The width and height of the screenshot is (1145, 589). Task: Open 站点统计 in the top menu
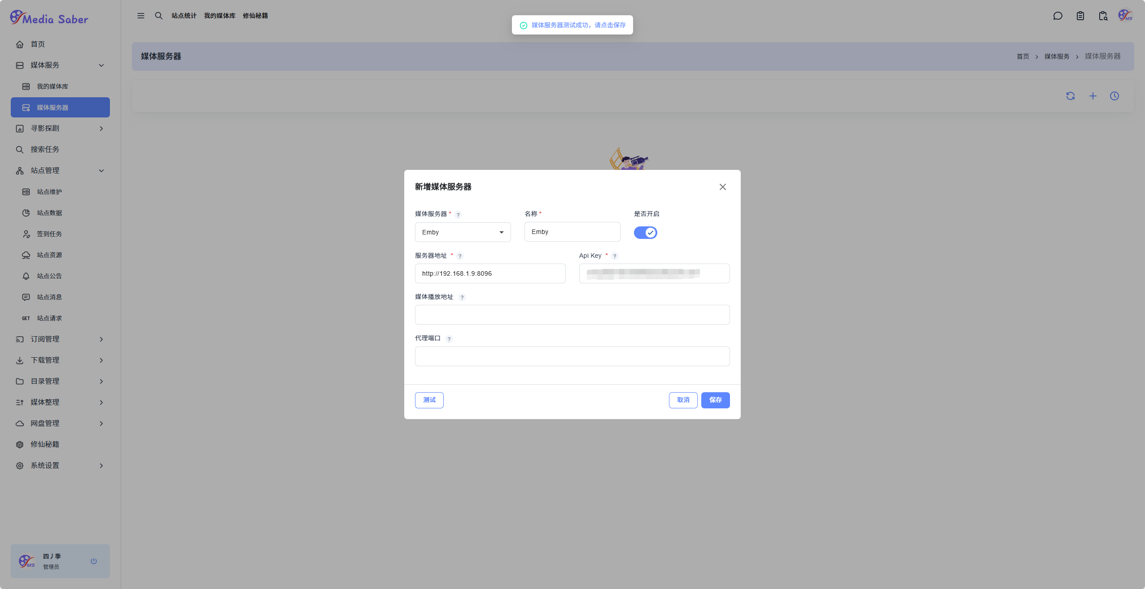pos(184,16)
